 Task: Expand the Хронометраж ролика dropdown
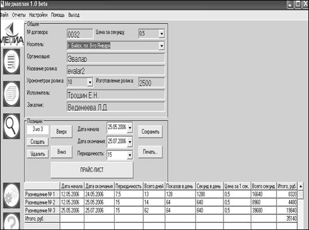(90, 82)
